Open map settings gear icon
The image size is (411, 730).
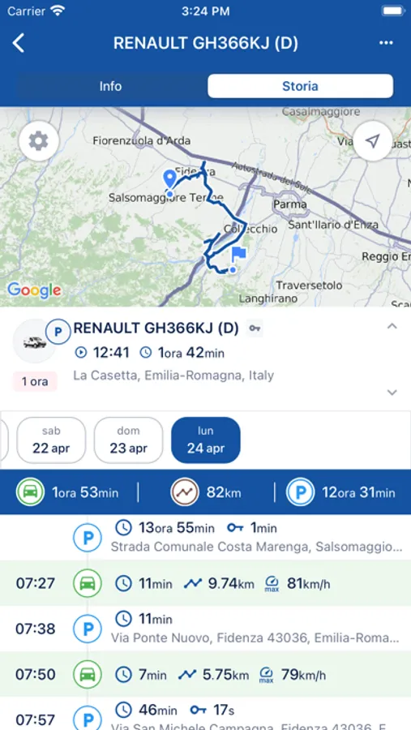[x=39, y=140]
